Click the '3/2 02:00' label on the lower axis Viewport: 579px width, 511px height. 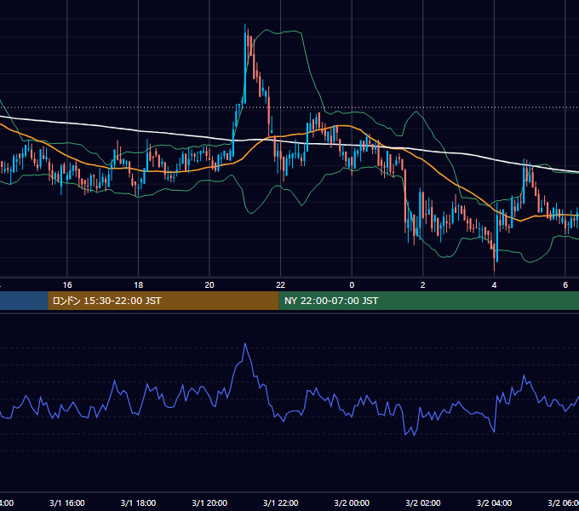pos(423,502)
